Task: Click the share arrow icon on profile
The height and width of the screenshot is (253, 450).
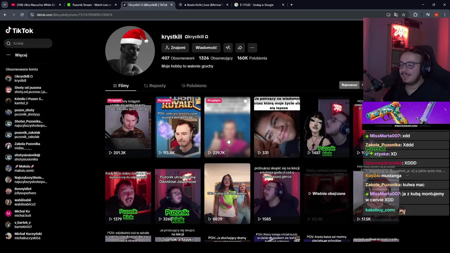Action: 240,48
